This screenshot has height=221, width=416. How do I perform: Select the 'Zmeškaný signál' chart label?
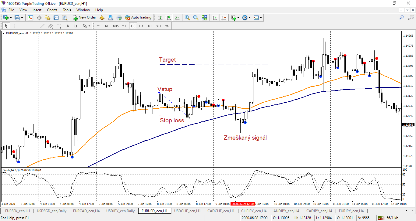[245, 138]
